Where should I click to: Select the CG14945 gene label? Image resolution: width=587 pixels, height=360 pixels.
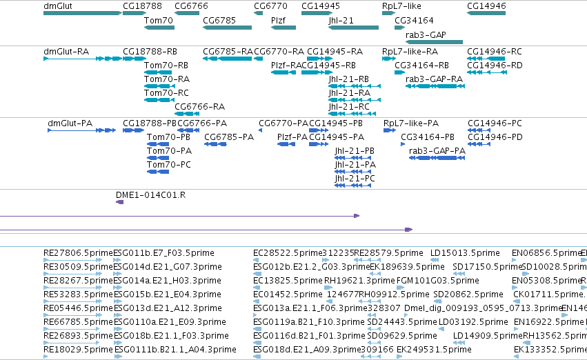[321, 6]
